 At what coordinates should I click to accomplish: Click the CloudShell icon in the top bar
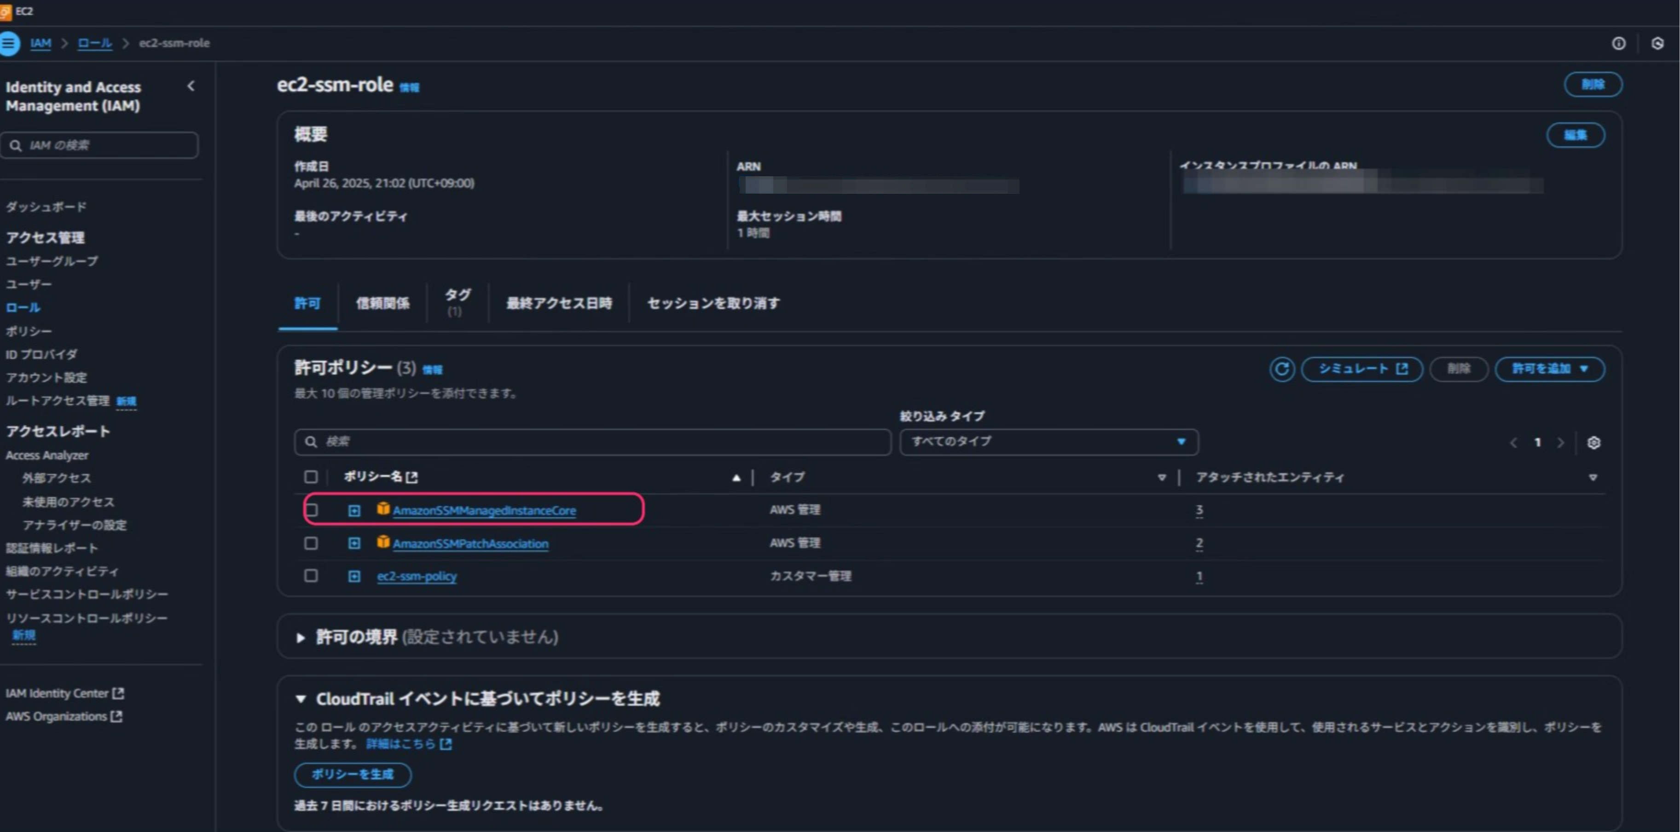coord(1658,43)
